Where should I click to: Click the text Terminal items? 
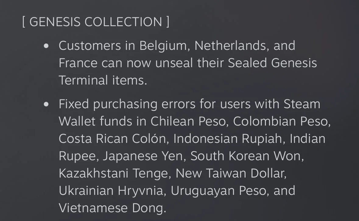103,80
